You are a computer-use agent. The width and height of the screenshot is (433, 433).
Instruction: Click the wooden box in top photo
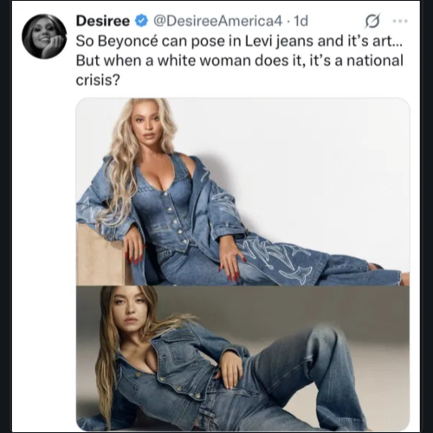point(101,255)
